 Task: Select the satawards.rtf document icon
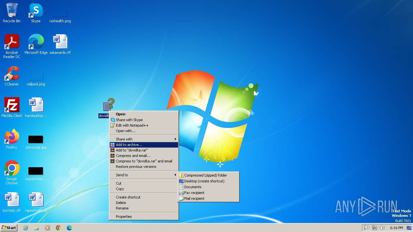click(x=60, y=44)
